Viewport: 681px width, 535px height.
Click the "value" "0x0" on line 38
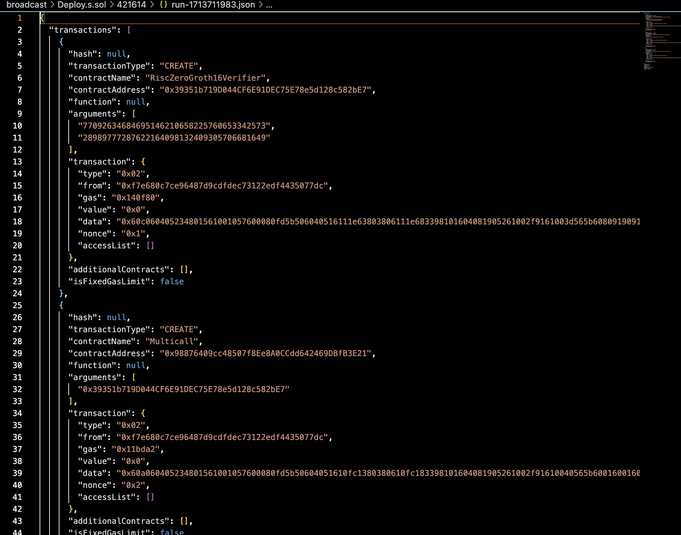coord(133,461)
